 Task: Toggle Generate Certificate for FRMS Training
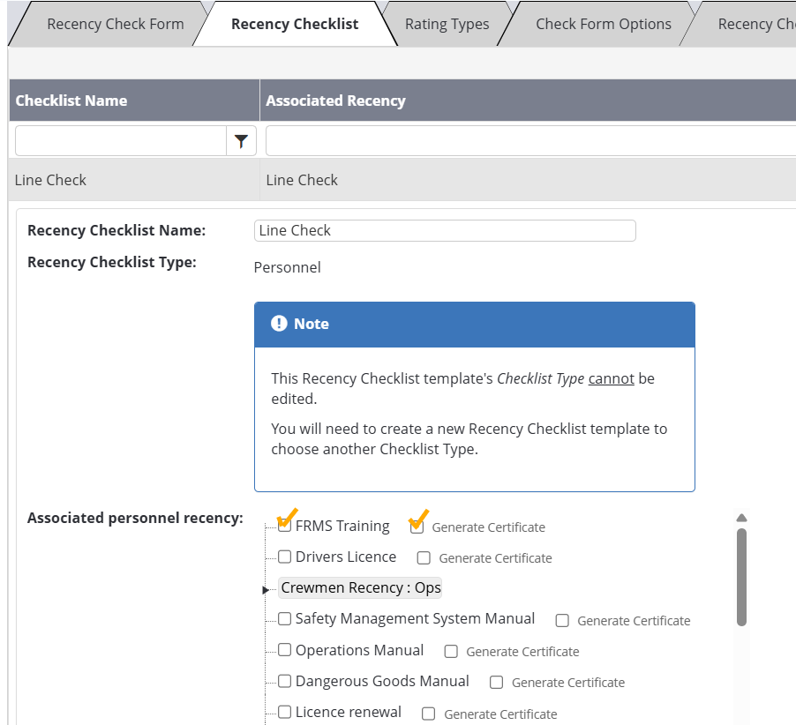click(417, 527)
